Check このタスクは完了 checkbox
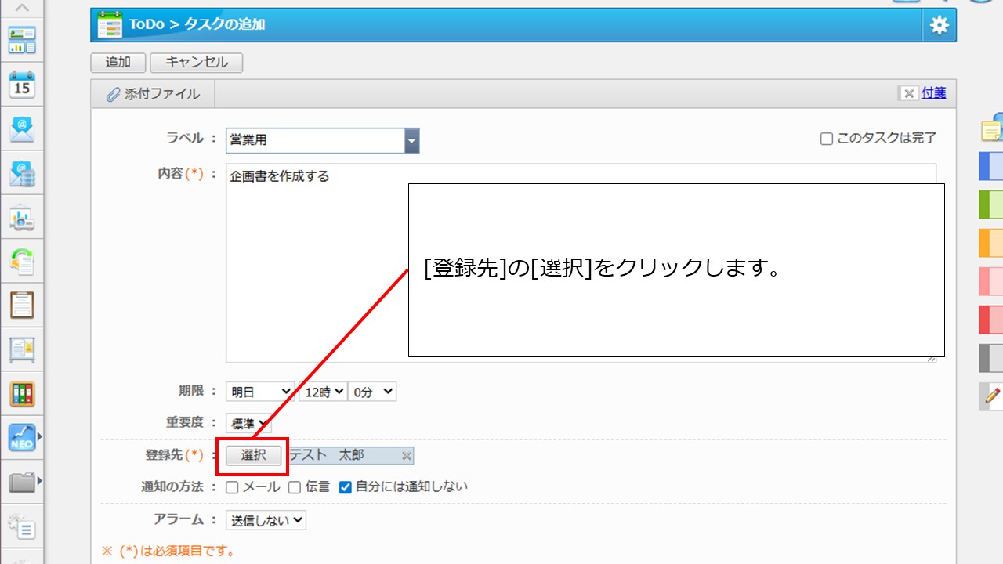 click(x=827, y=139)
